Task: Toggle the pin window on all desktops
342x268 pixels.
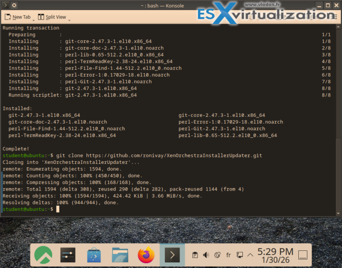Action: tap(15, 5)
